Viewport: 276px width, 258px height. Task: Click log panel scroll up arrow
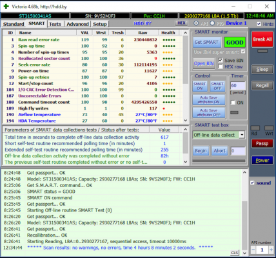pyautogui.click(x=244, y=172)
